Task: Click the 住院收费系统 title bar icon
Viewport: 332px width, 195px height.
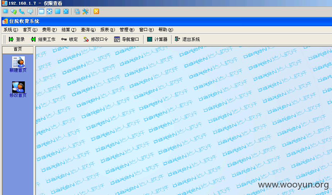Action: [5, 22]
